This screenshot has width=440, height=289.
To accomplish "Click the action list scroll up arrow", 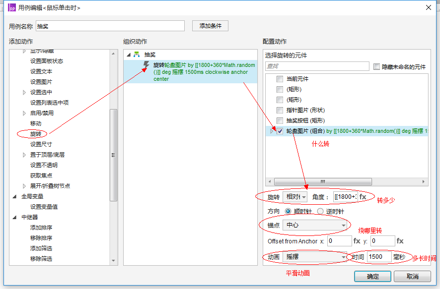I will pyautogui.click(x=113, y=54).
